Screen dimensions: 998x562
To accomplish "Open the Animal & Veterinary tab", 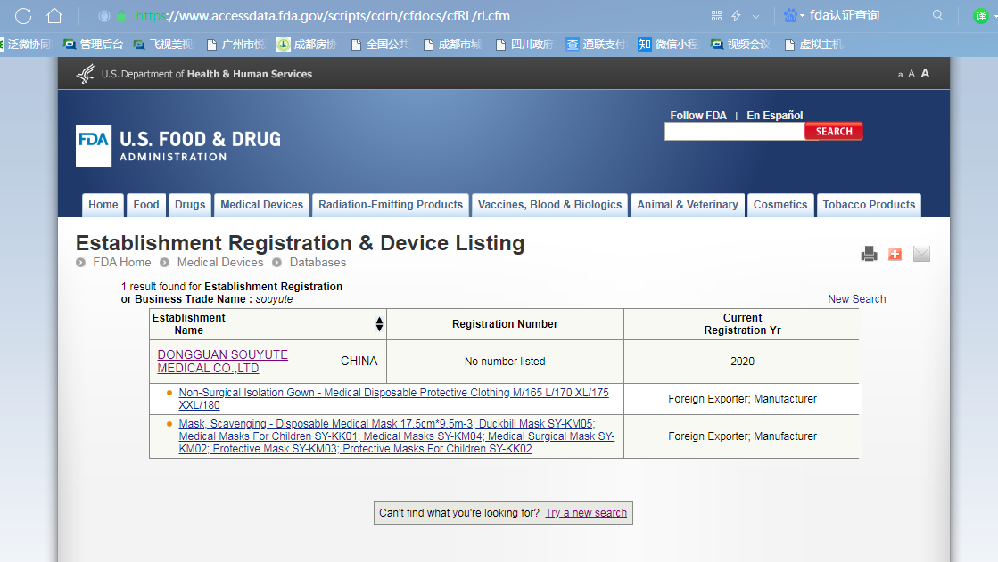I will pyautogui.click(x=688, y=205).
